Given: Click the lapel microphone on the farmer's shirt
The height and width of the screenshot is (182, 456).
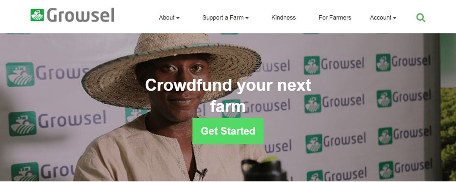Looking at the screenshot, I should point(202,173).
